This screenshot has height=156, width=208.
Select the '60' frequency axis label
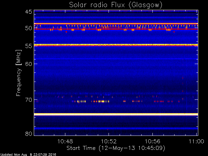[x=29, y=64]
